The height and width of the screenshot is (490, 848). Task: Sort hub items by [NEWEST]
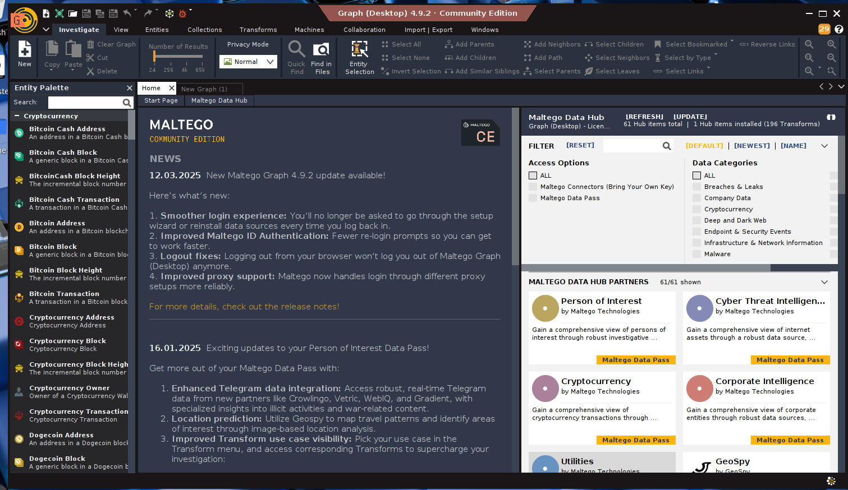pos(752,146)
